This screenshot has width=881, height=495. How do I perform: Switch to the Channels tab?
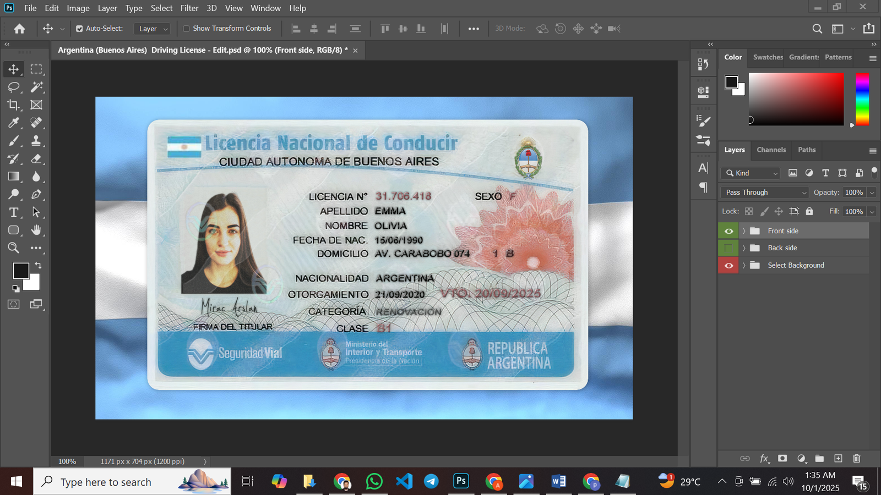tap(771, 150)
